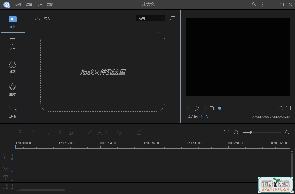
Task: Open the 滤镜 filters panel
Action: (x=13, y=67)
